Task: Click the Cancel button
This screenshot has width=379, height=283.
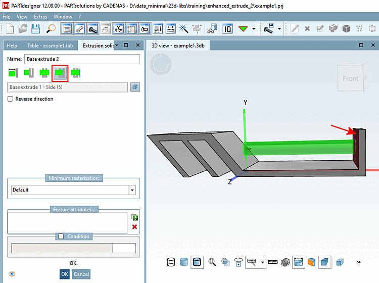Action: click(x=81, y=274)
